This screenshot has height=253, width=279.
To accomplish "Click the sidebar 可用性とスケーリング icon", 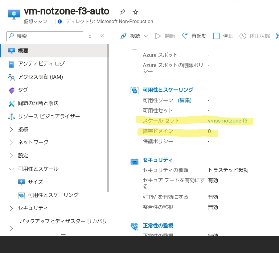I will pos(21,195).
